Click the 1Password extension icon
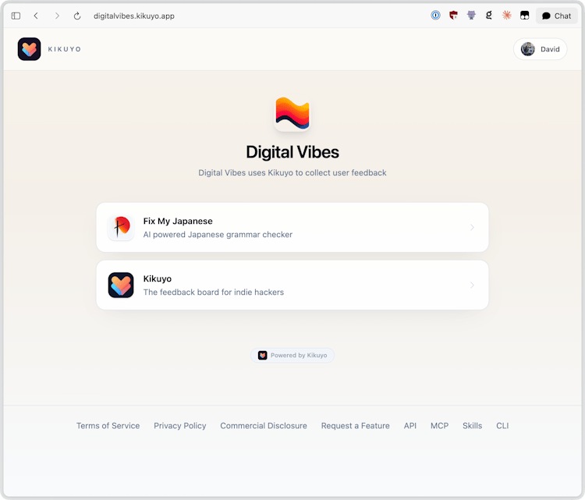This screenshot has width=585, height=500. point(436,16)
